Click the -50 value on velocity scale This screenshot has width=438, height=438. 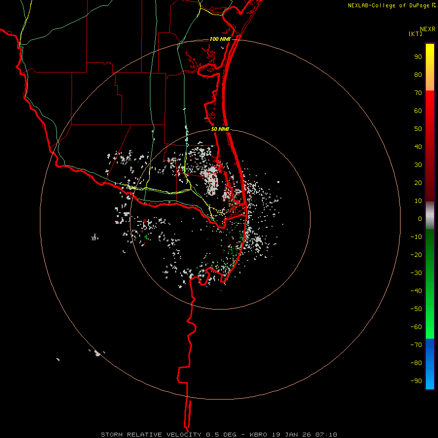[x=416, y=309]
